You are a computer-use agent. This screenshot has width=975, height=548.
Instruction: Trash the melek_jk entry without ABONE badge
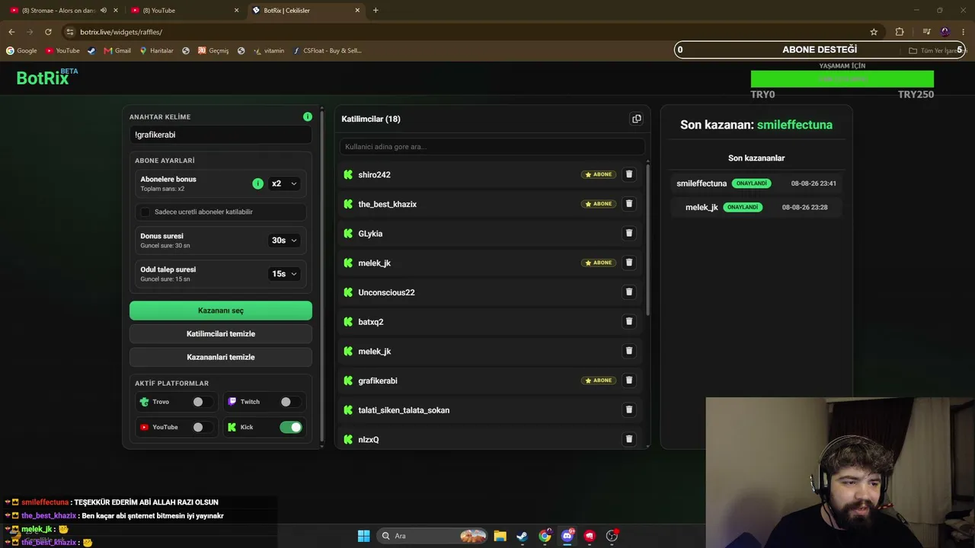tap(629, 351)
